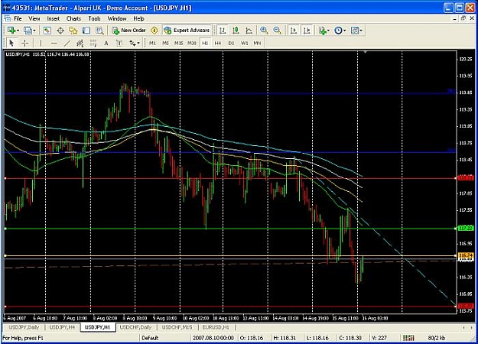
Task: Open the Tools menu
Action: pyautogui.click(x=95, y=18)
